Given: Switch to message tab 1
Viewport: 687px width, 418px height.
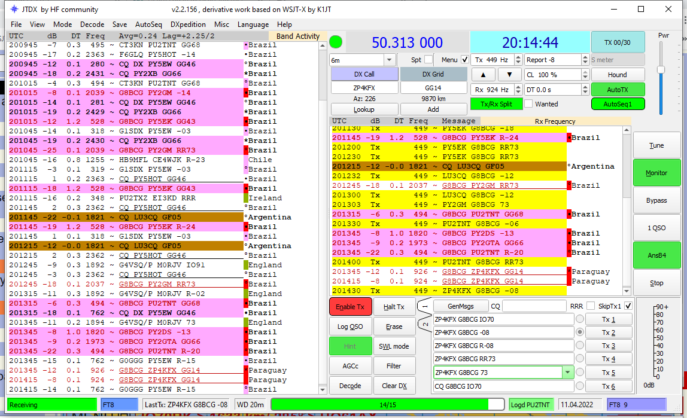Looking at the screenshot, I should [424, 306].
